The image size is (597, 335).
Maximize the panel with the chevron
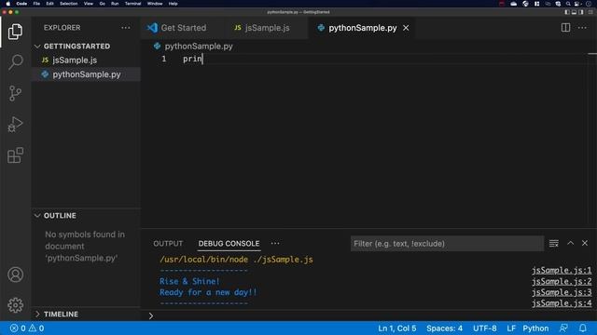pos(570,243)
